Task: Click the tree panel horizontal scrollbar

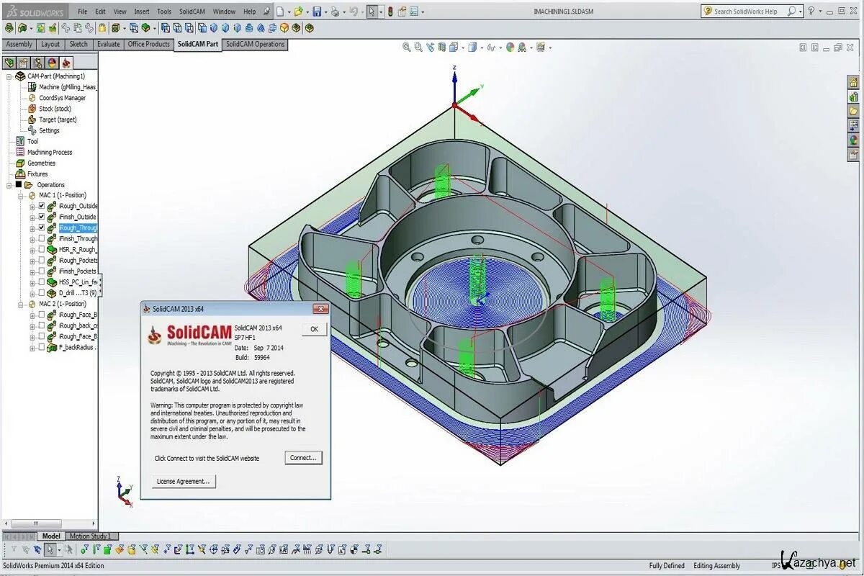Action: [x=49, y=523]
